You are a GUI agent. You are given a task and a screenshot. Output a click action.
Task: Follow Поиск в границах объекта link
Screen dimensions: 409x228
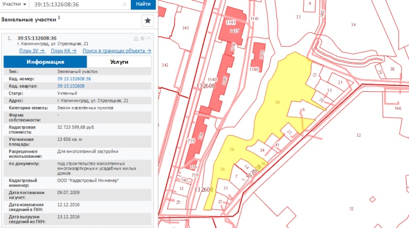click(117, 51)
